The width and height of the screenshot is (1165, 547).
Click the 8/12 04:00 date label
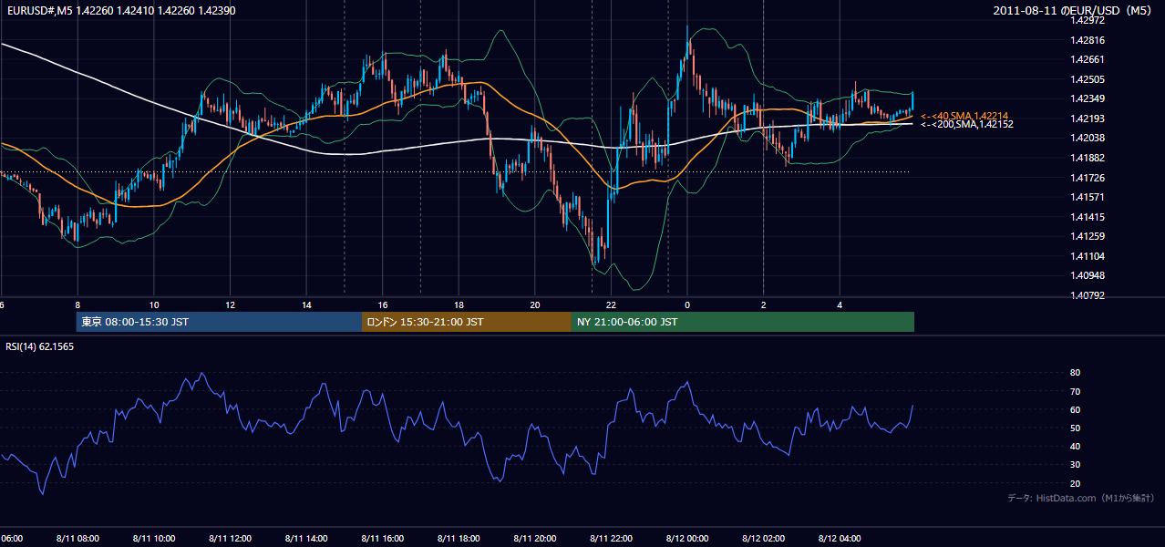tap(840, 539)
